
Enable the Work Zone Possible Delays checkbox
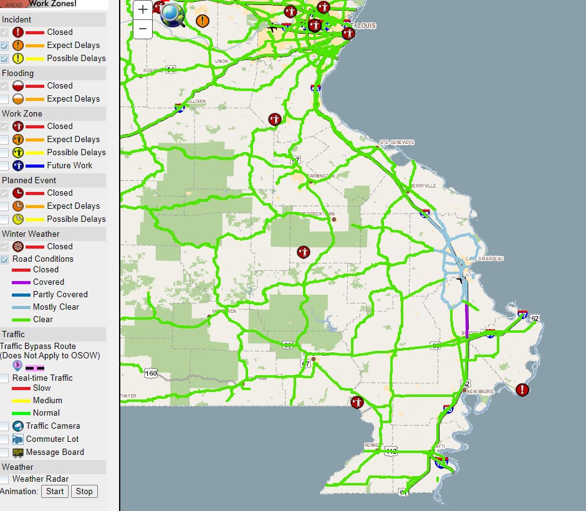pyautogui.click(x=4, y=153)
